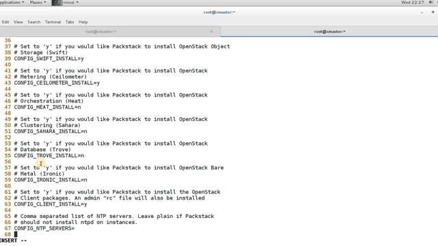This screenshot has width=438, height=246.
Task: Click the comment '# Clustering (Sahara)'
Action: (x=47, y=125)
